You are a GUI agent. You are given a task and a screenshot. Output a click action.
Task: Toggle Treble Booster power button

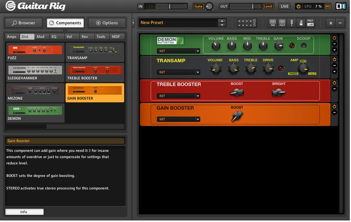[x=334, y=83]
